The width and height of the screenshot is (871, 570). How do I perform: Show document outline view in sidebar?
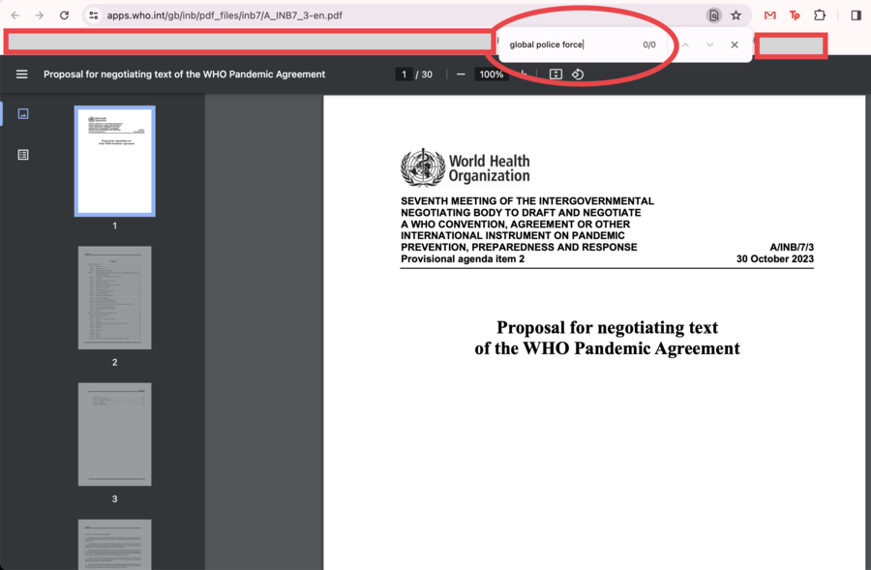click(23, 155)
